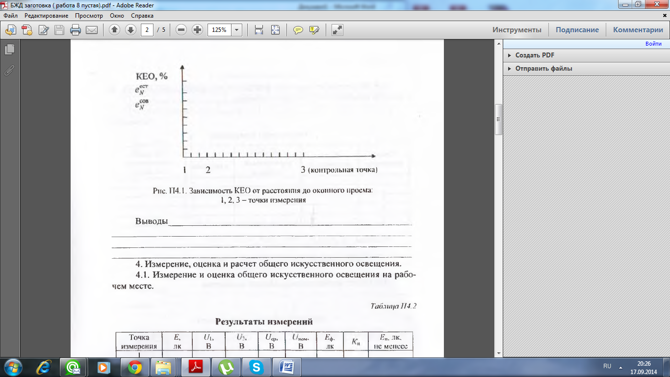Click the page number field showing 2

147,30
